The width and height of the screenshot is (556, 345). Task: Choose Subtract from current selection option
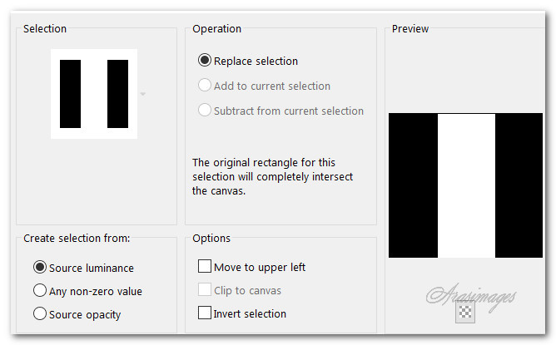[x=205, y=111]
